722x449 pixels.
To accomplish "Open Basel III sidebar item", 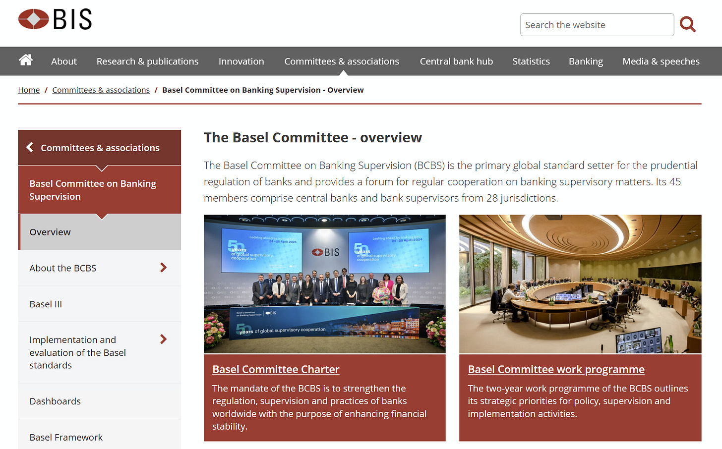I will tap(100, 304).
